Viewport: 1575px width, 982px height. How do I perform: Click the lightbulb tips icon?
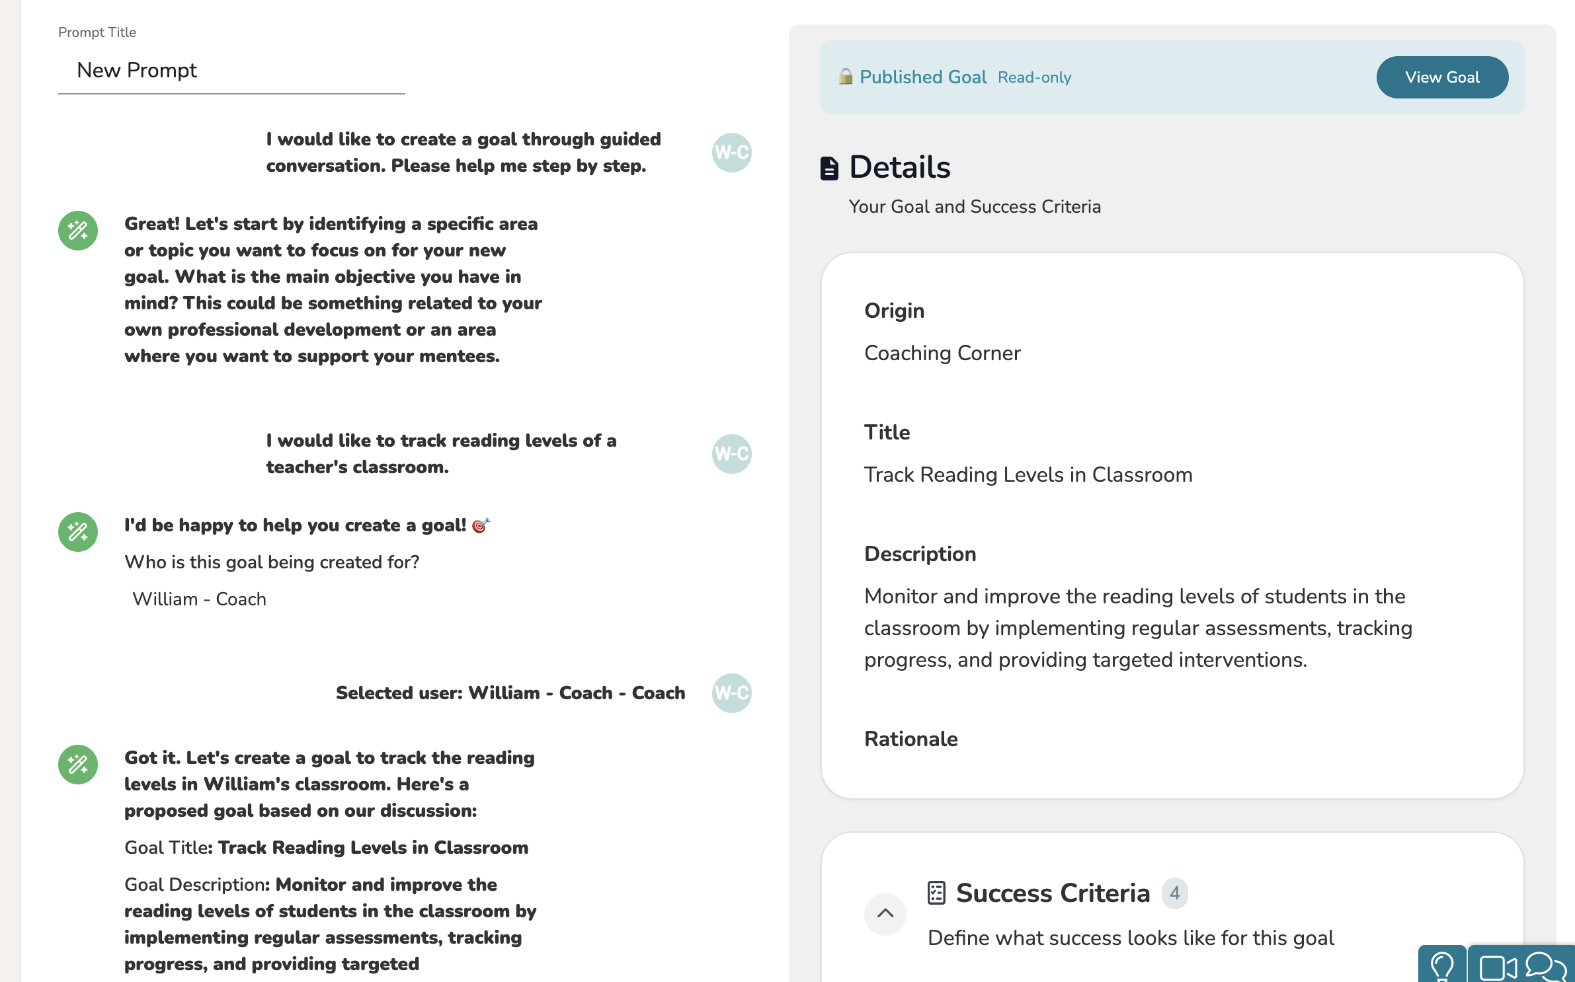[x=1441, y=966]
